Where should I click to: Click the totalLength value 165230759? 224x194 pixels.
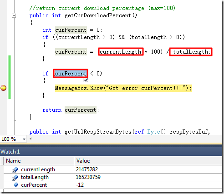point(88,177)
